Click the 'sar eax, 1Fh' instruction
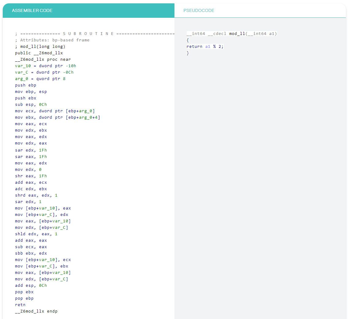The height and width of the screenshot is (319, 348). click(31, 157)
